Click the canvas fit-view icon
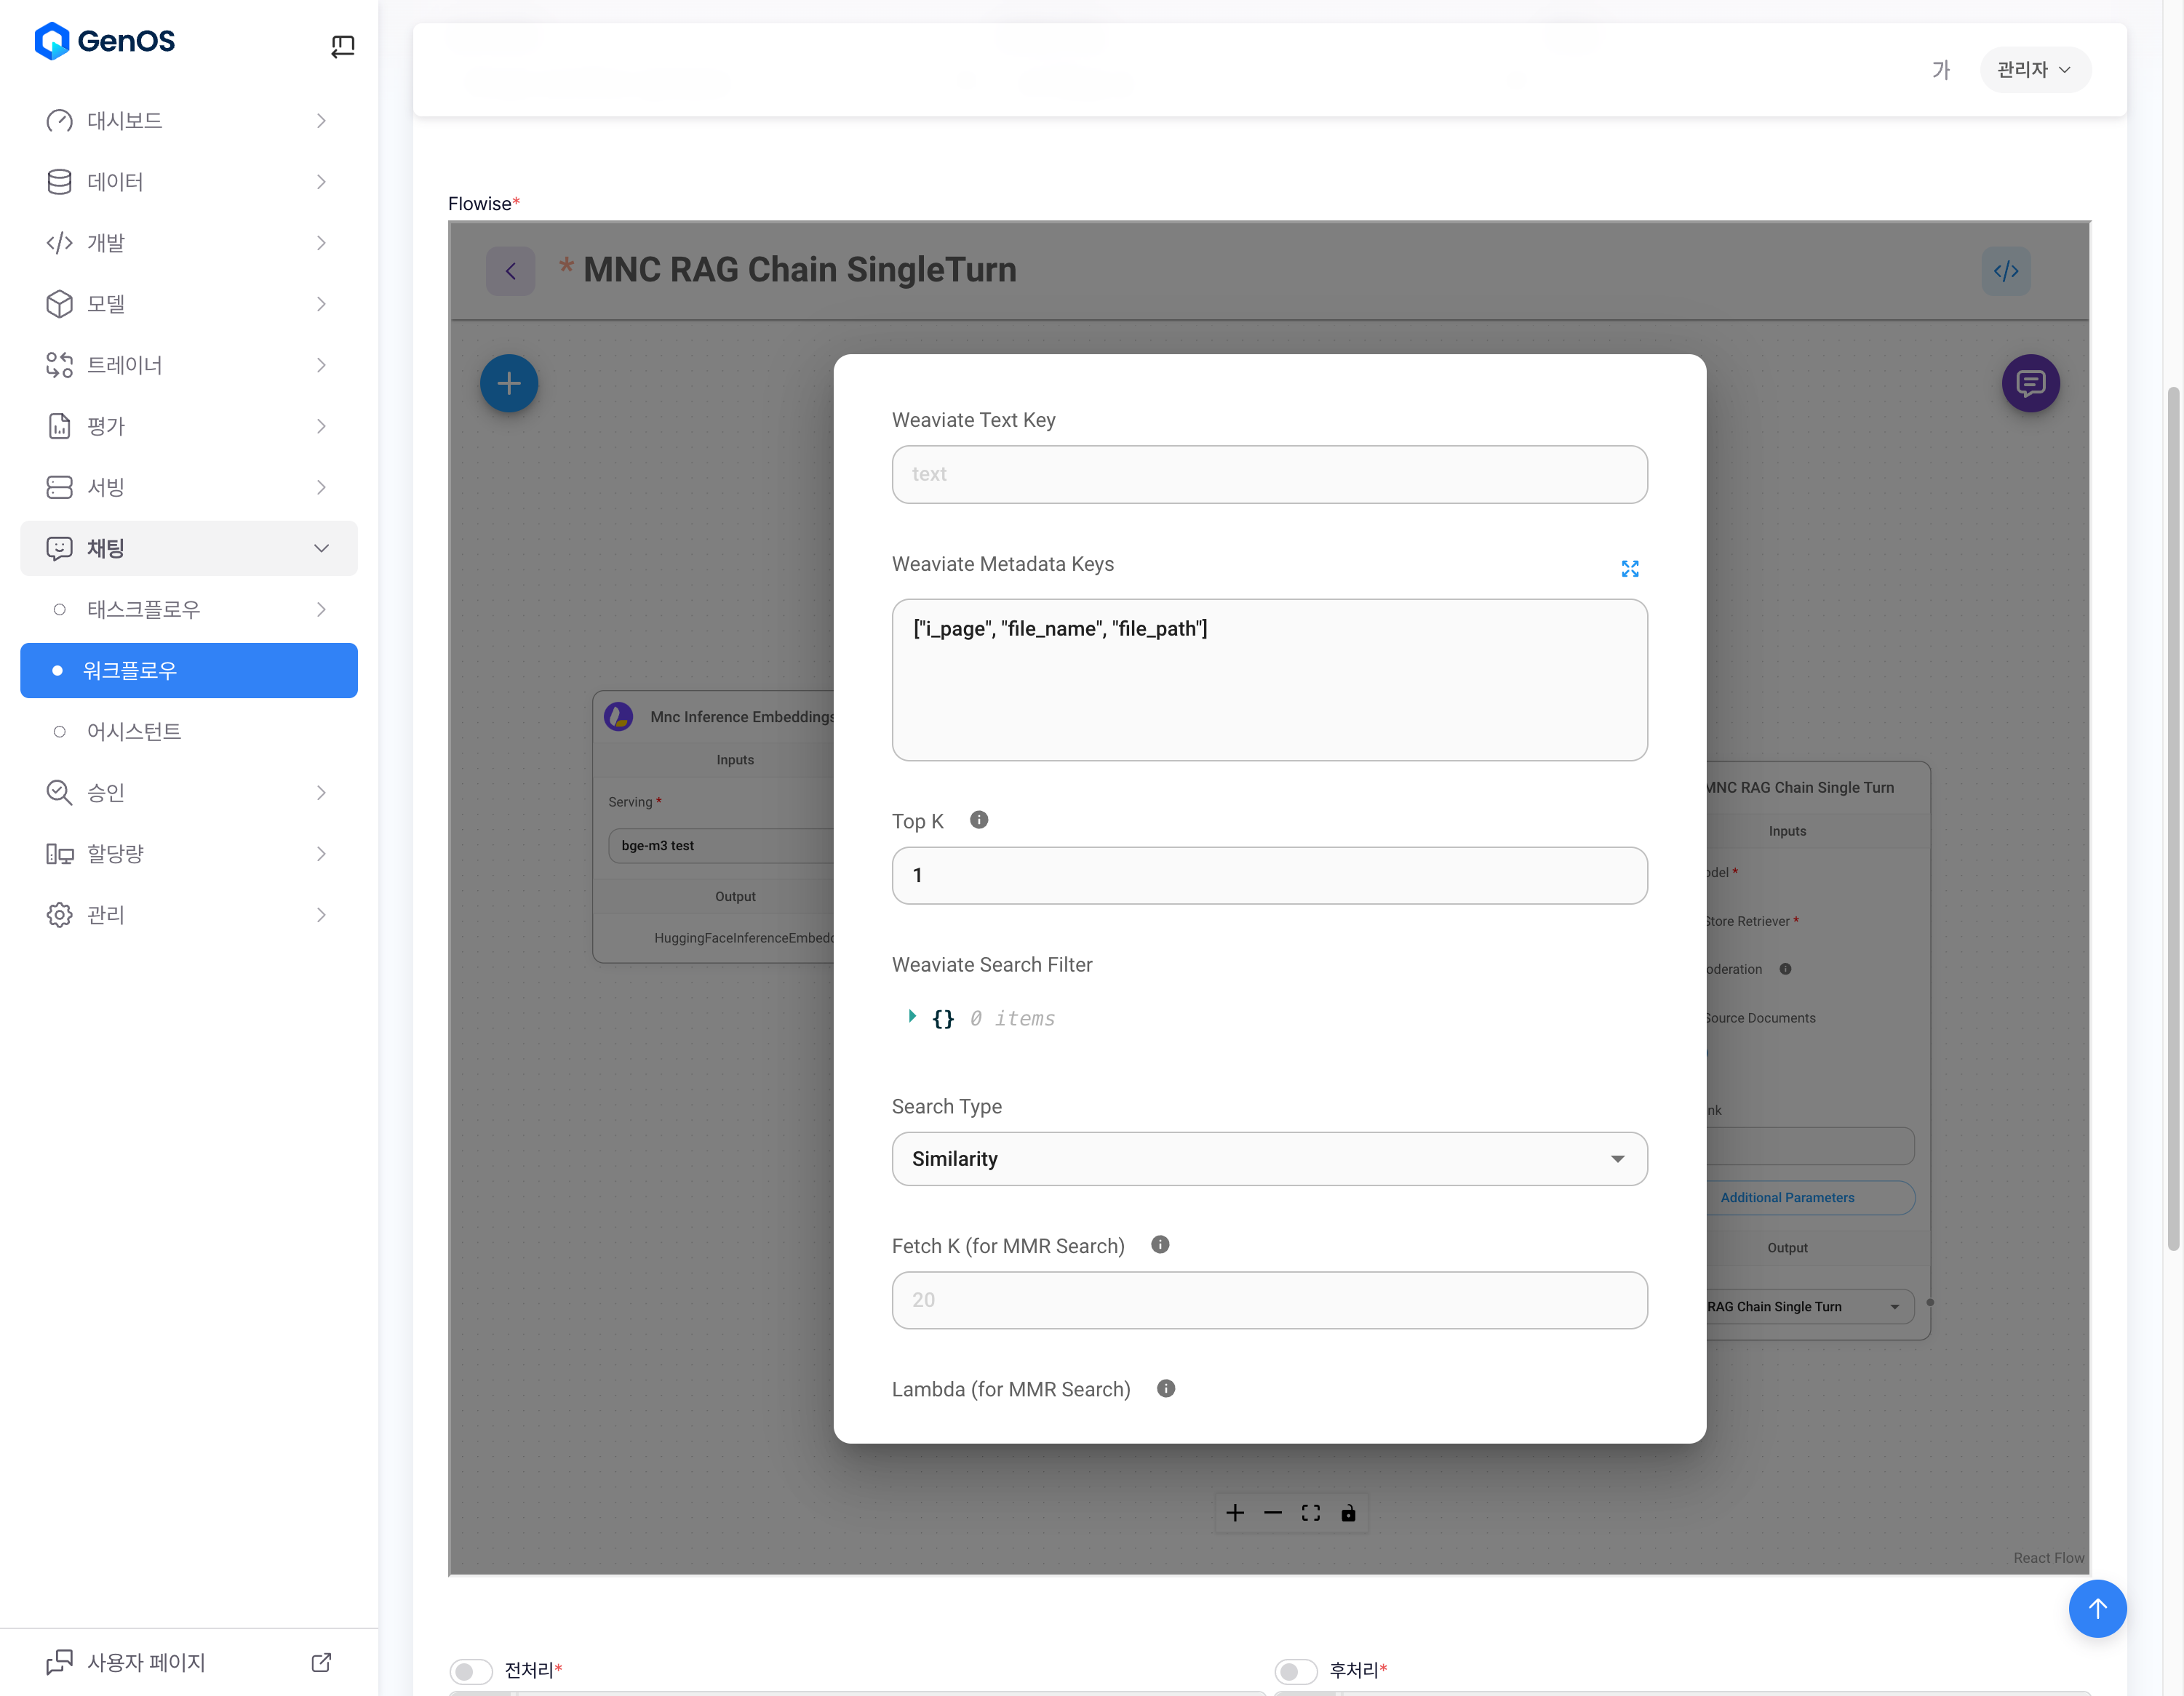Screen dimensions: 2184x1696 1310,1512
